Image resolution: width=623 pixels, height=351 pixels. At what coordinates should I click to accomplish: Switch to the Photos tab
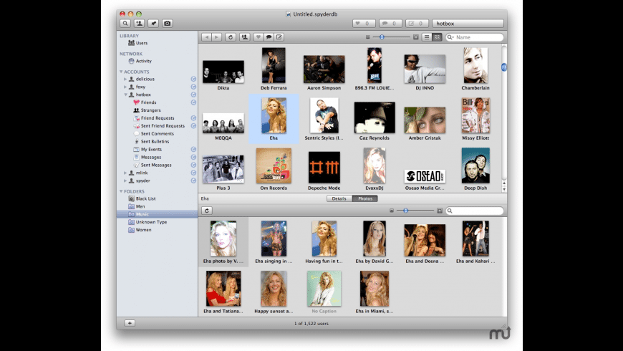pos(365,198)
